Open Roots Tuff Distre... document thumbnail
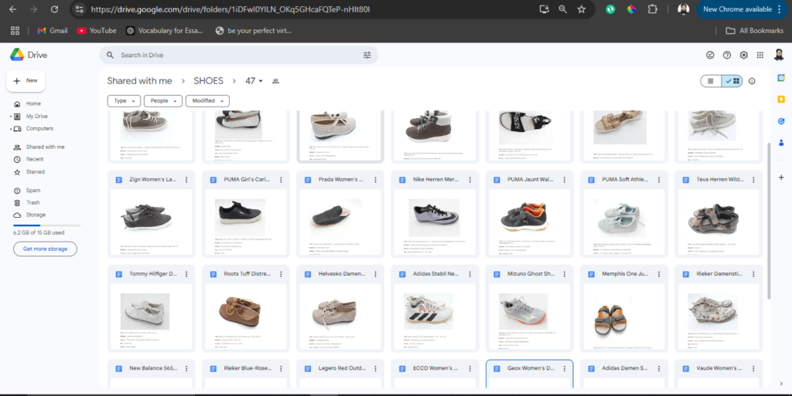792x396 pixels. (x=246, y=317)
